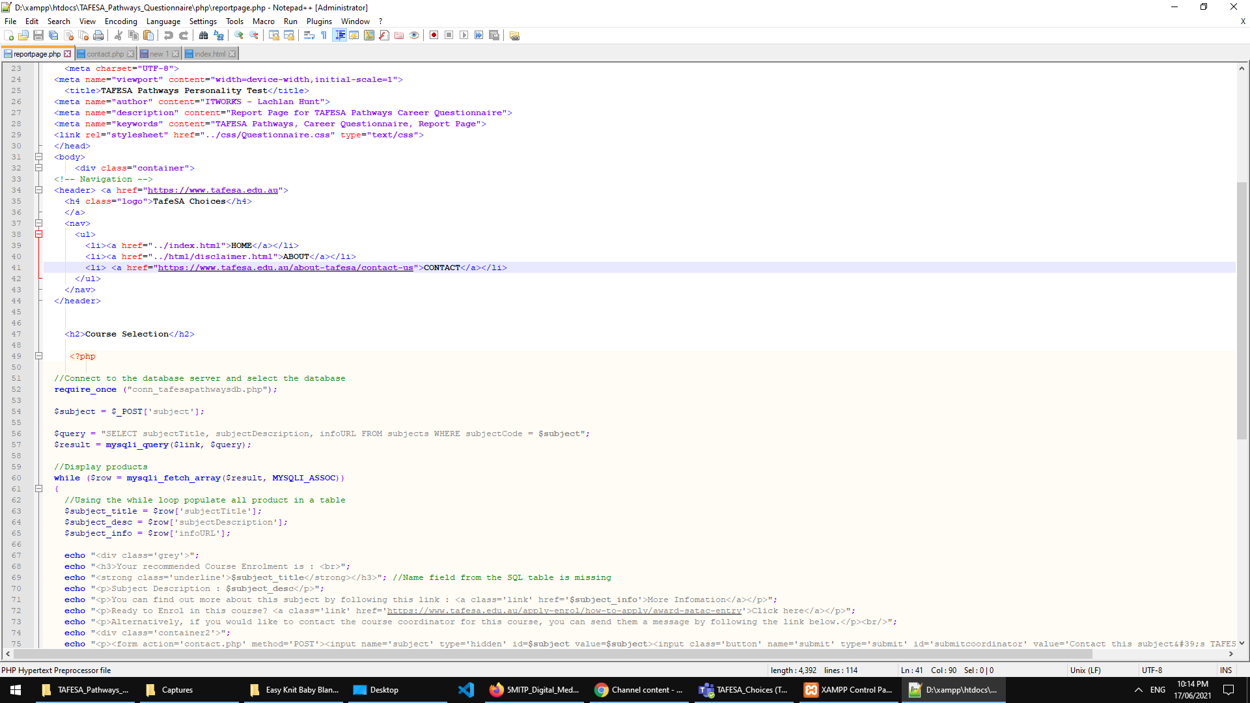Click the New file toolbar icon
Viewport: 1250px width, 703px height.
8,35
